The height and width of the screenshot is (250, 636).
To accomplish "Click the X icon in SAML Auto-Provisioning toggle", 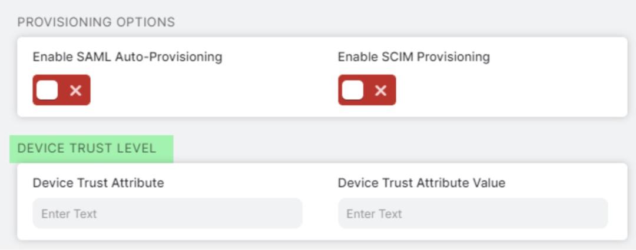I will [75, 91].
